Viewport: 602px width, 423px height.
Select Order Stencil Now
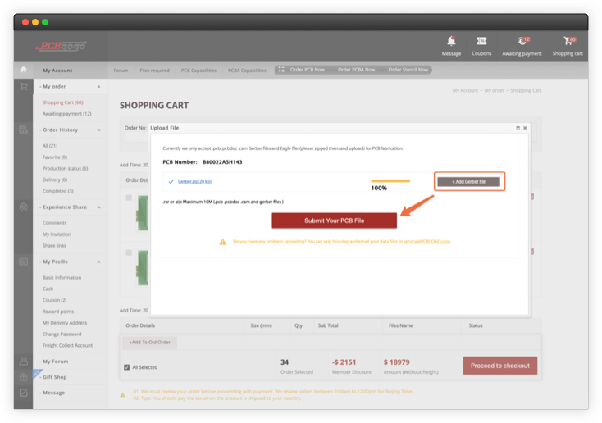pos(408,70)
